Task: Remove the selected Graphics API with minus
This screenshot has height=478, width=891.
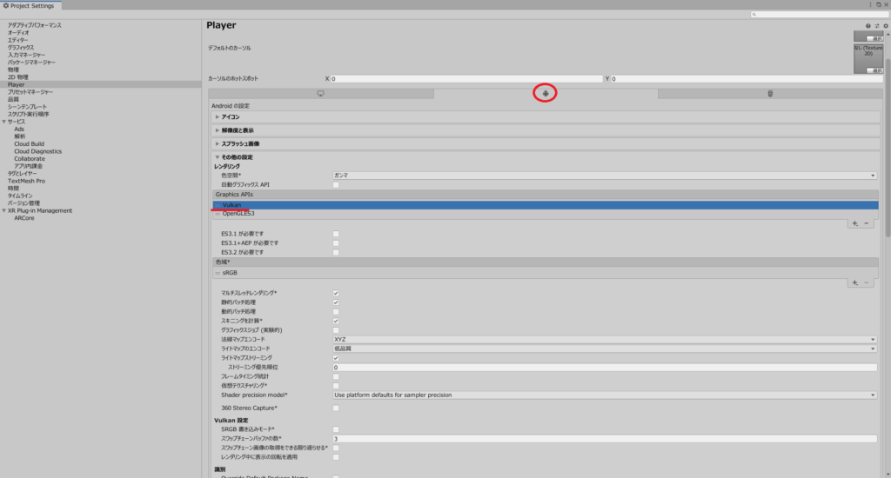Action: (x=867, y=223)
